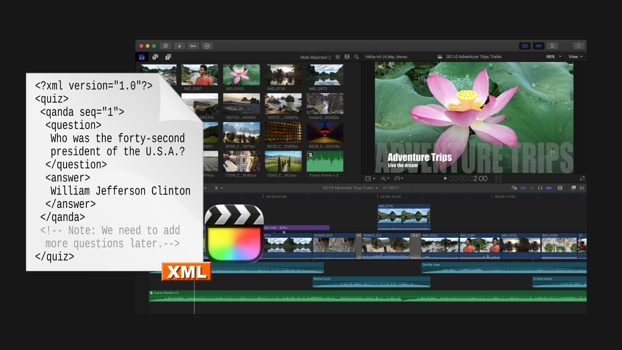Open the titles and generators sidebar
Viewport: 622px width, 350px height.
tap(168, 57)
